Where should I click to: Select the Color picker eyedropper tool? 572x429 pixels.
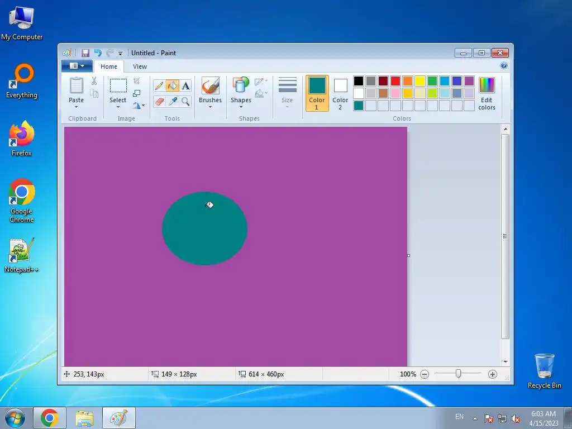[x=173, y=102]
